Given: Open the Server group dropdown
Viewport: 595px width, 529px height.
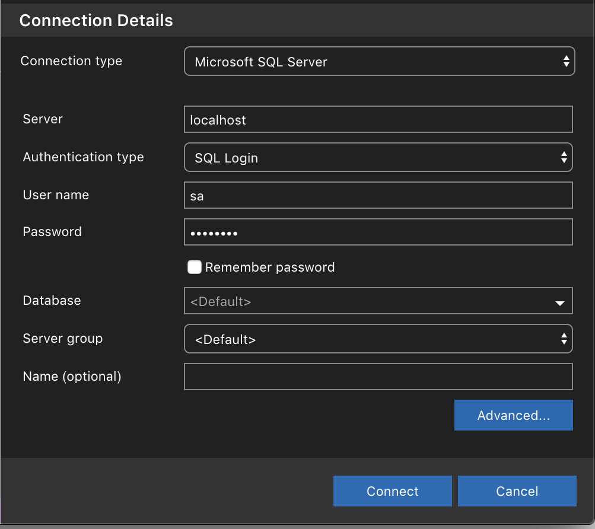Looking at the screenshot, I should pyautogui.click(x=378, y=339).
